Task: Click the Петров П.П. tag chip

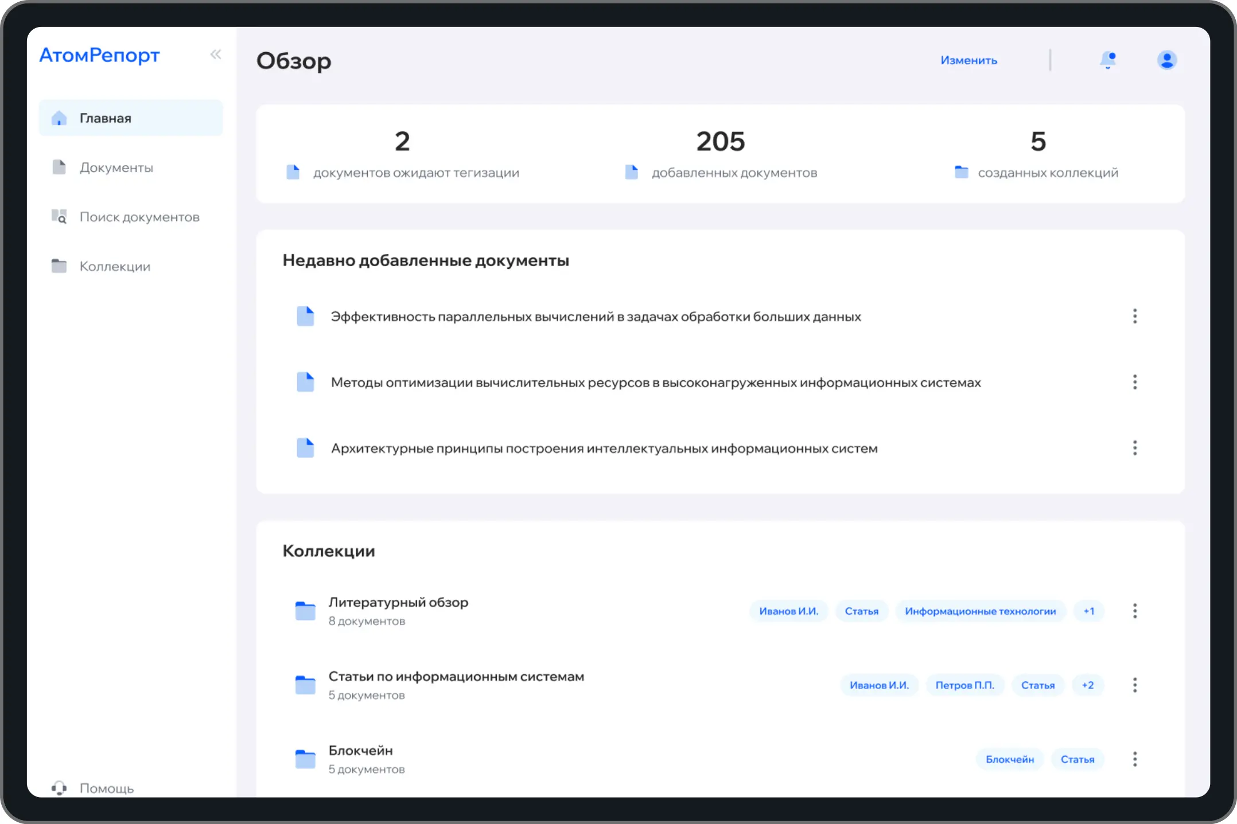Action: pyautogui.click(x=964, y=685)
